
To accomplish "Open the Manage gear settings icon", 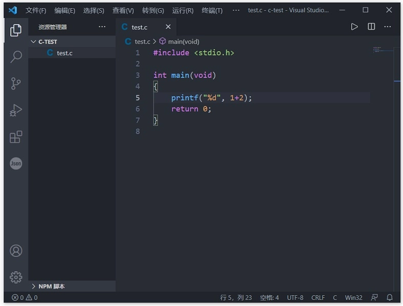I will tap(16, 277).
